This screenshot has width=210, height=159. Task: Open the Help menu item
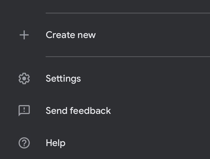tap(105, 143)
